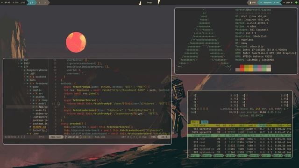Click the INSY folder icon in NvimTree
Viewport: 299px width, 168px height.
coord(21,63)
